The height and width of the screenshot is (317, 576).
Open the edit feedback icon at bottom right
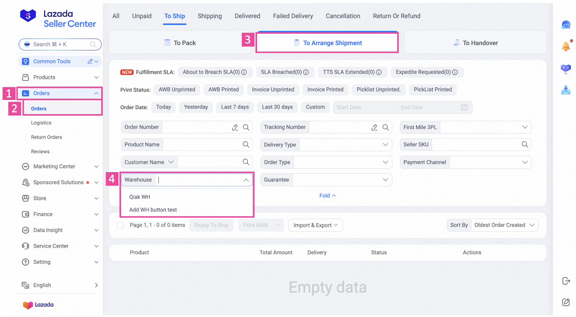pyautogui.click(x=566, y=302)
